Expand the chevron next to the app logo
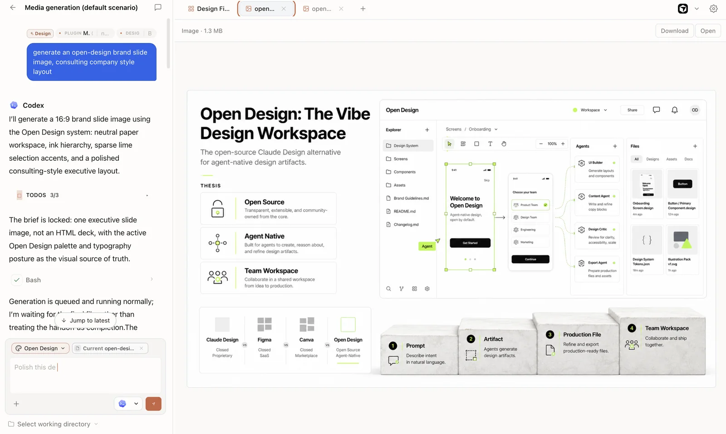This screenshot has width=726, height=434. pyautogui.click(x=697, y=9)
